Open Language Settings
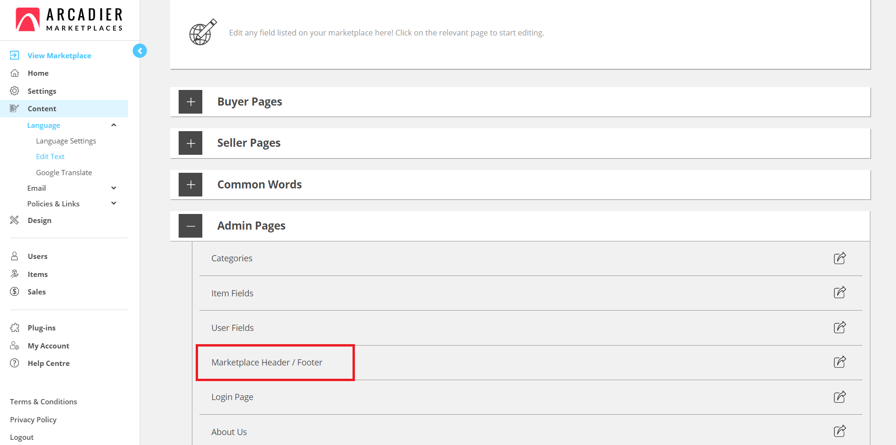Viewport: 896px width, 445px height. [66, 141]
